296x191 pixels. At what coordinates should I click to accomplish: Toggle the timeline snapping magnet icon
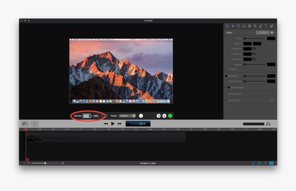point(254,163)
